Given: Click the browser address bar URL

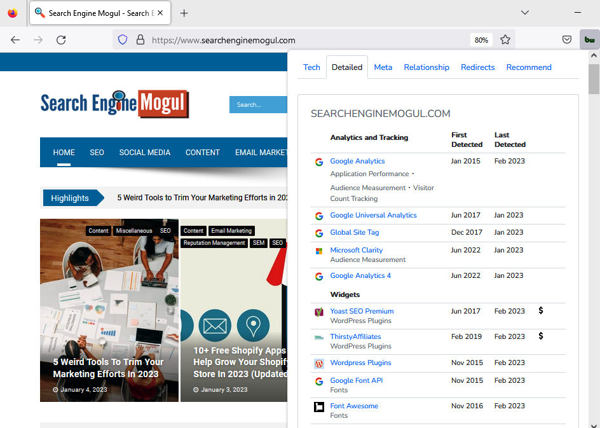Looking at the screenshot, I should 224,40.
